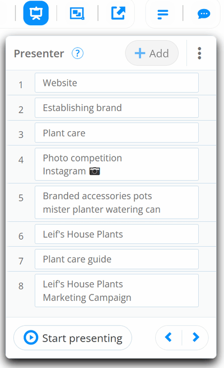Viewport: 224px width, 368px height.
Task: Open the minimap view icon
Action: point(77,13)
